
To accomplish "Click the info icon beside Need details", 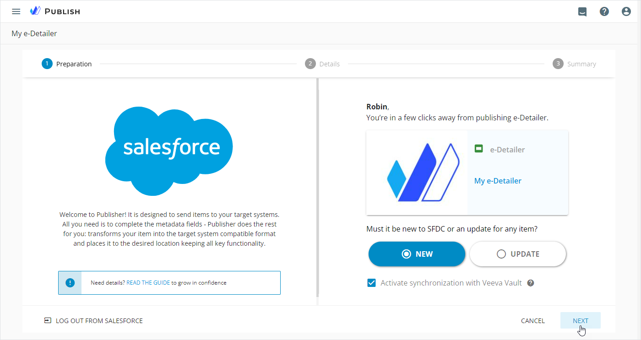I will coord(70,283).
